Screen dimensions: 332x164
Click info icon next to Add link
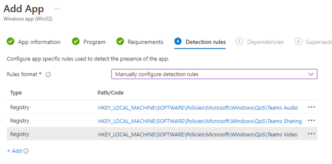coord(26,151)
